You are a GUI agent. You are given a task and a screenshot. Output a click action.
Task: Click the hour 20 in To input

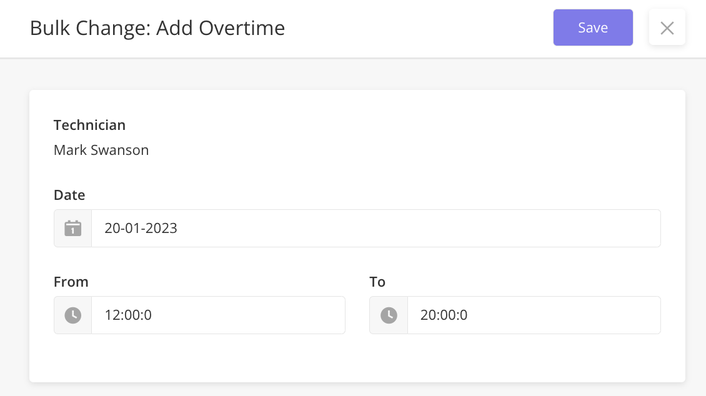428,315
